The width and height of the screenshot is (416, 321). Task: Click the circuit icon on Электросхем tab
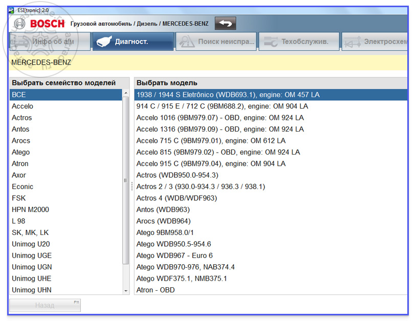pos(353,42)
